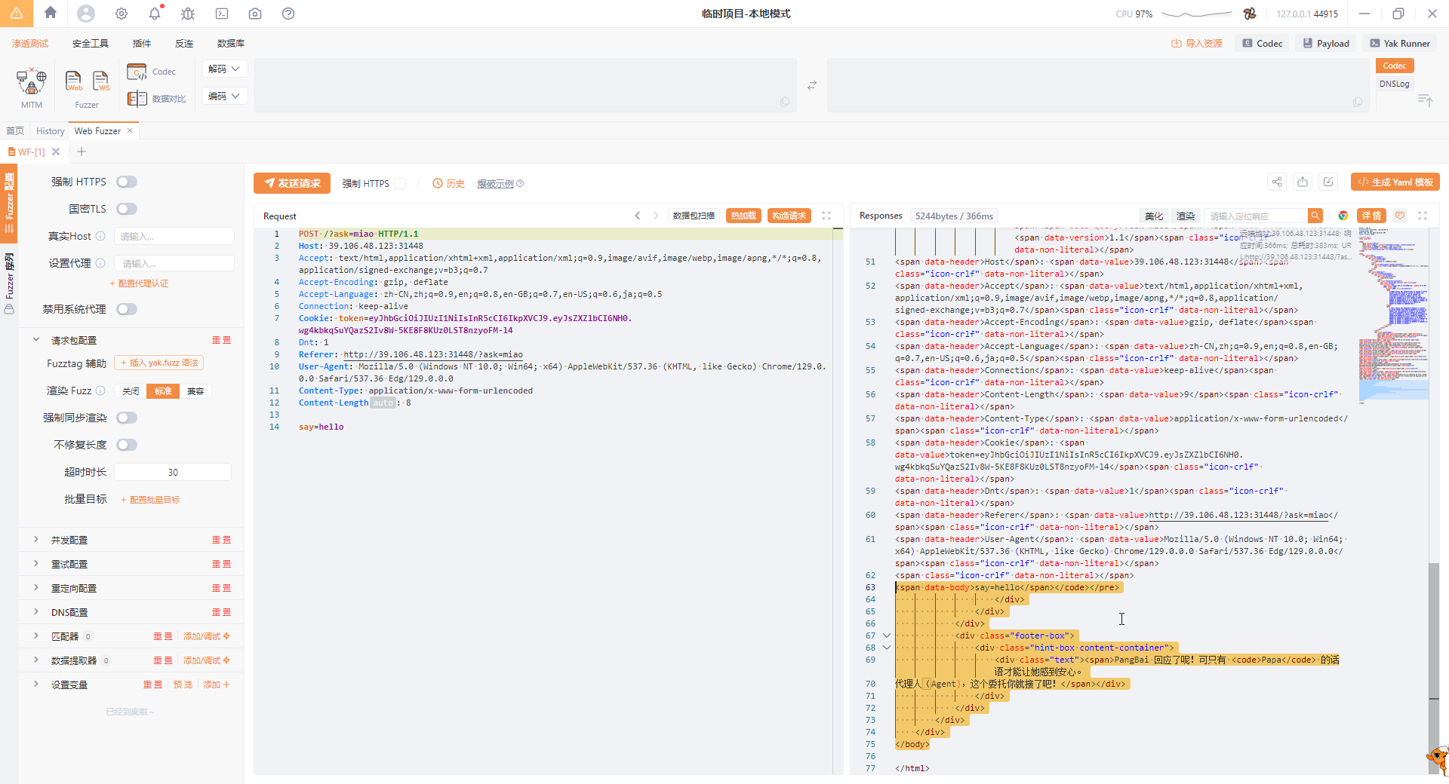Open the MITM tool icon
Image resolution: width=1449 pixels, height=784 pixels.
click(31, 81)
